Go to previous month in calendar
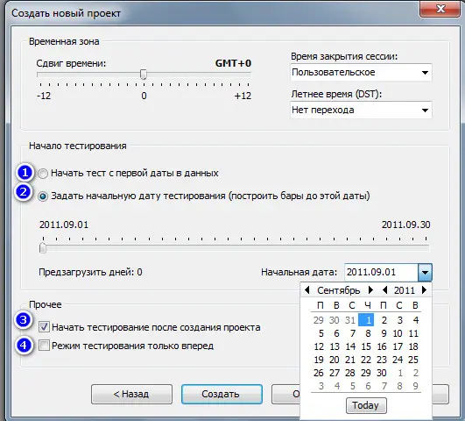Viewport: 465px width, 421px height. coord(307,290)
